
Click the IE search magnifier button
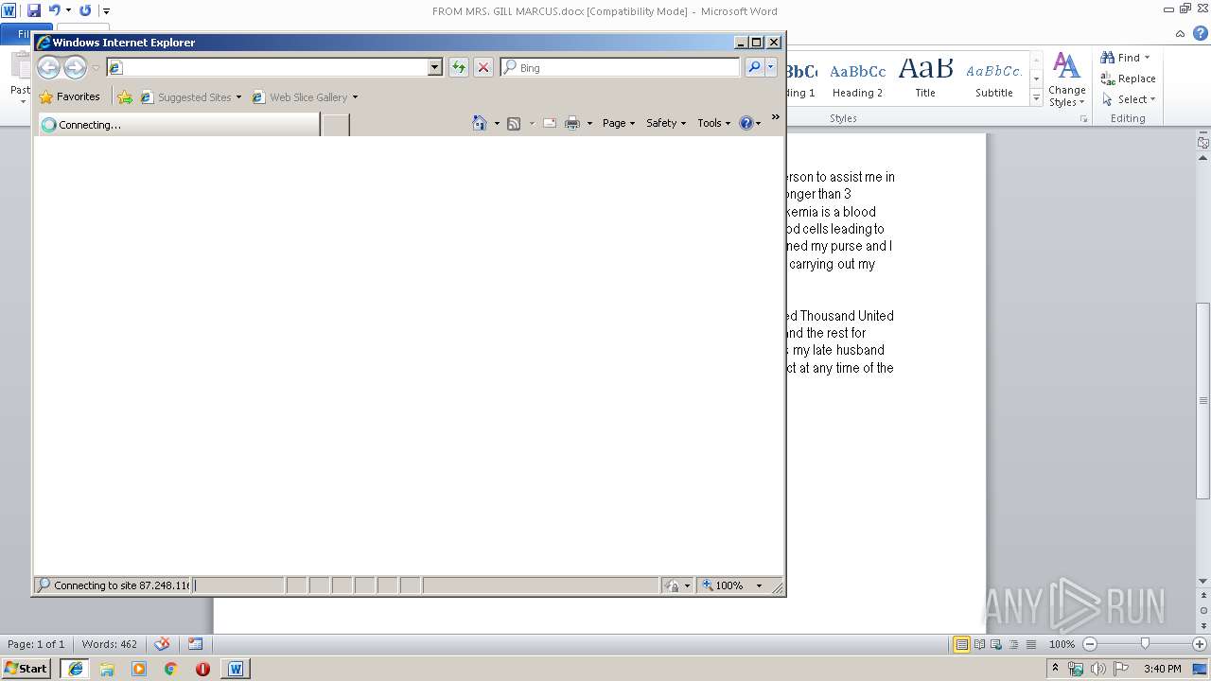coord(754,67)
